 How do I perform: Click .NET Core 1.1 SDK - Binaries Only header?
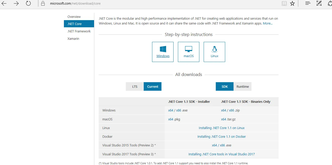[246, 101]
